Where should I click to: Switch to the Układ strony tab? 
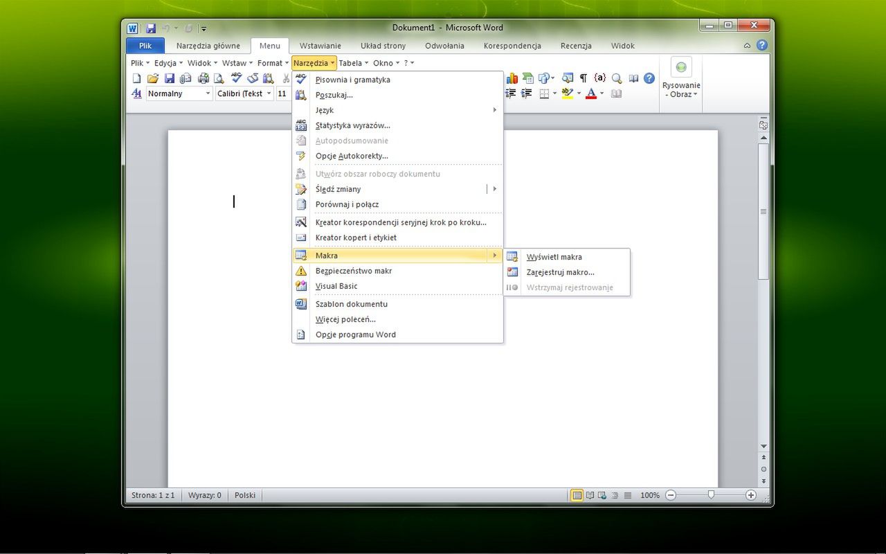(383, 46)
